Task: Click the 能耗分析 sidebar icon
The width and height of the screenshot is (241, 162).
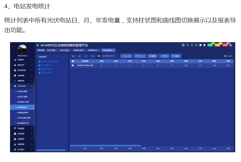Action: pos(15,65)
